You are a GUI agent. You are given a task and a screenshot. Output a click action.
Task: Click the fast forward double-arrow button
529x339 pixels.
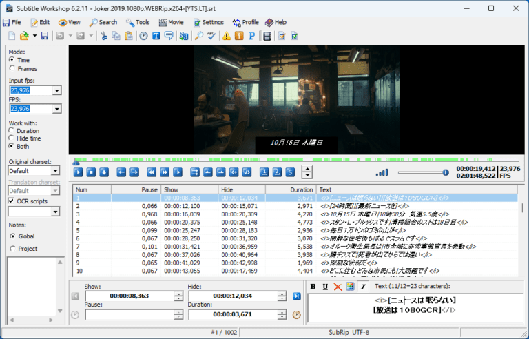165,172
